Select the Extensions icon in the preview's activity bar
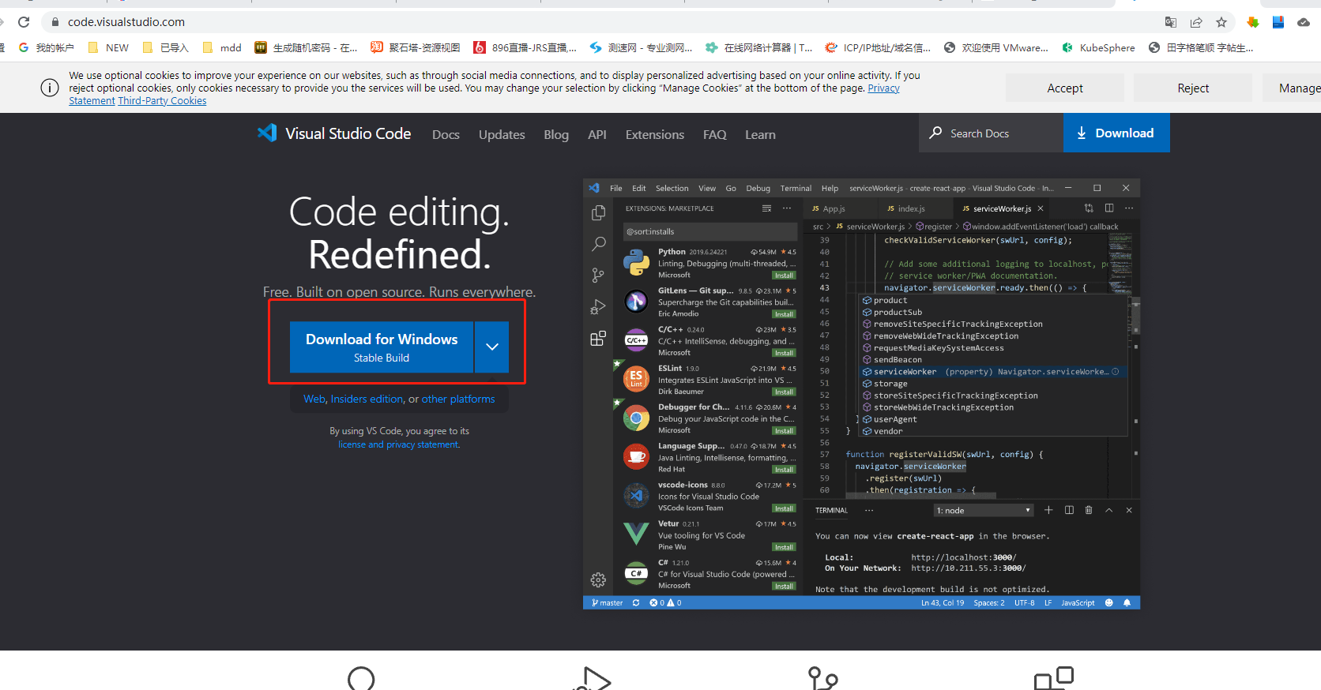This screenshot has height=690, width=1321. (x=598, y=338)
